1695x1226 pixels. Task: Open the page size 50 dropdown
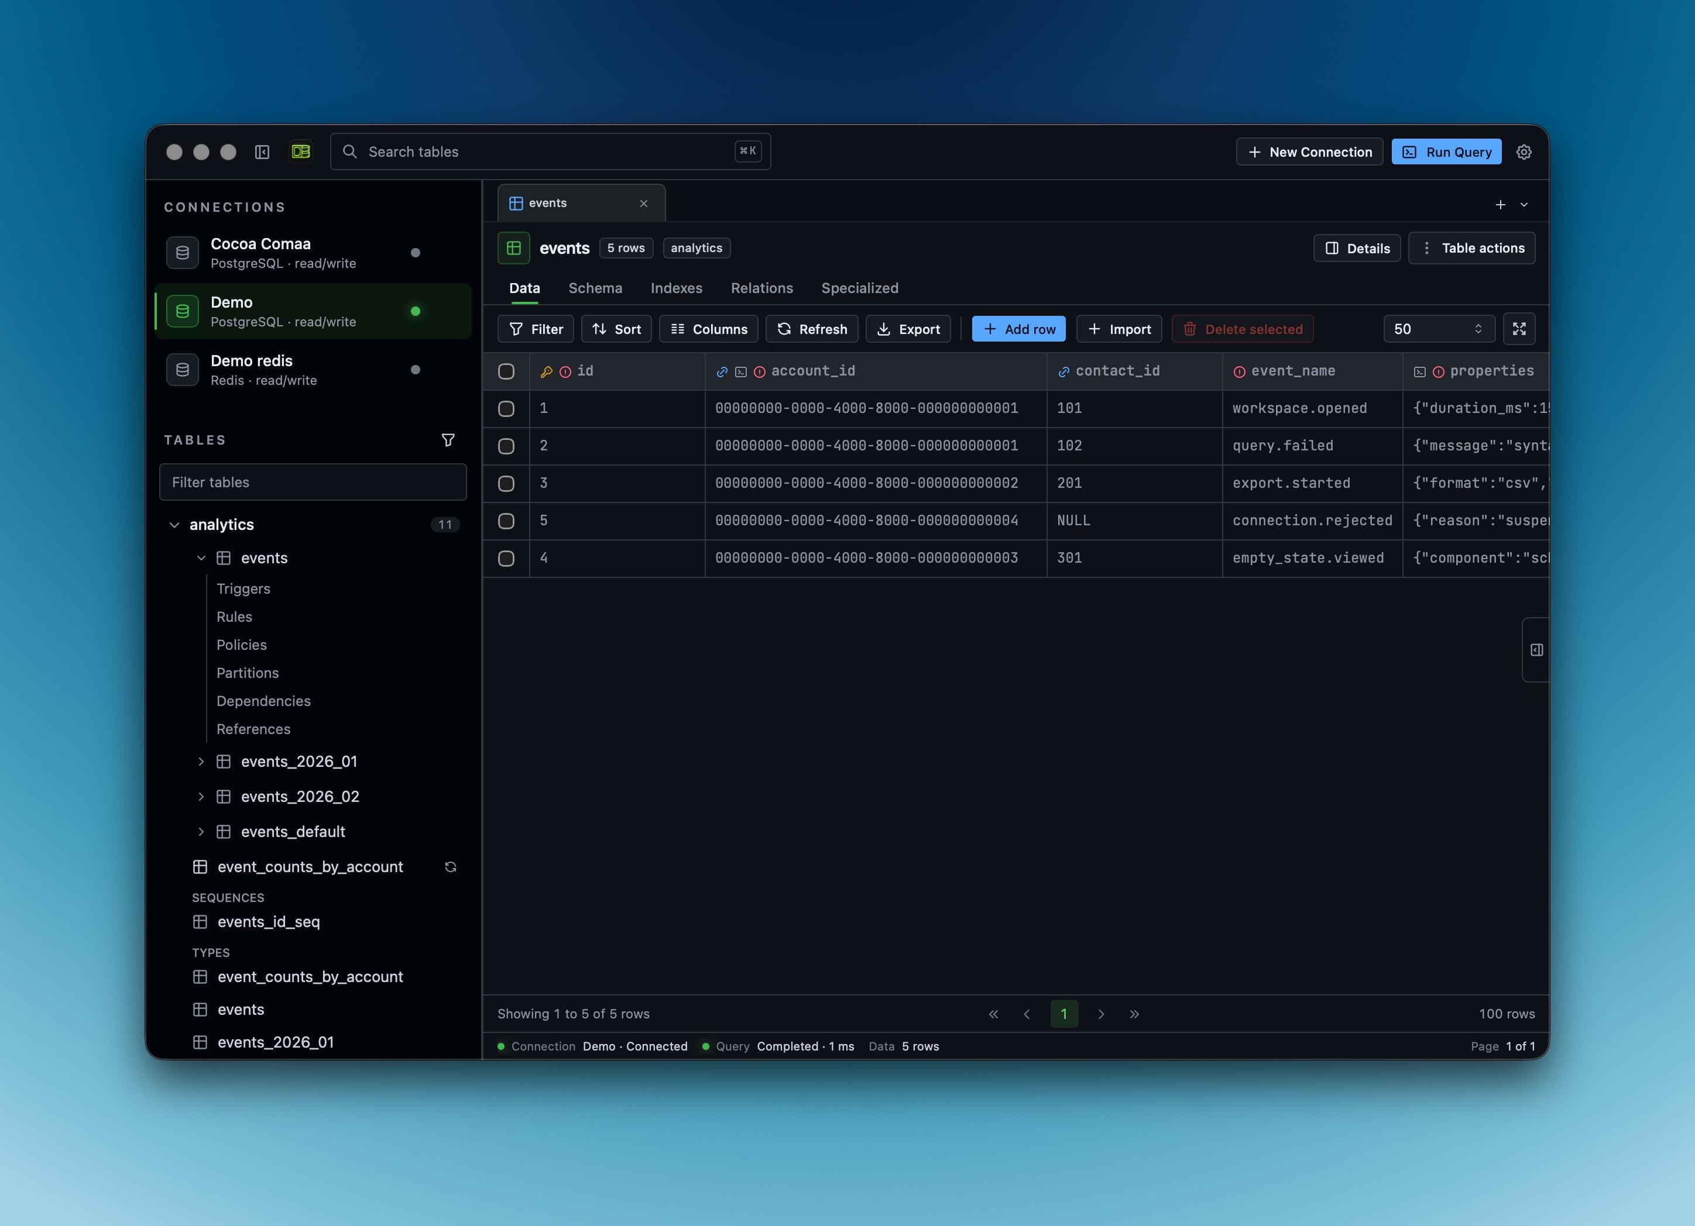point(1439,329)
